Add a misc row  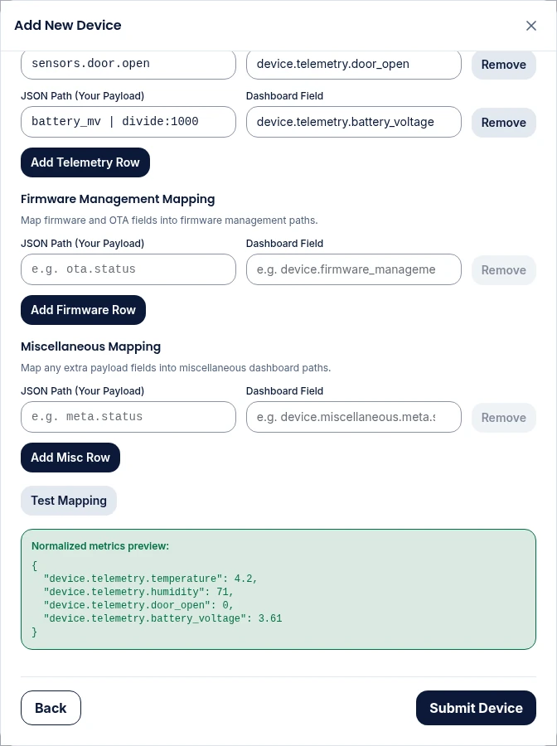point(70,458)
